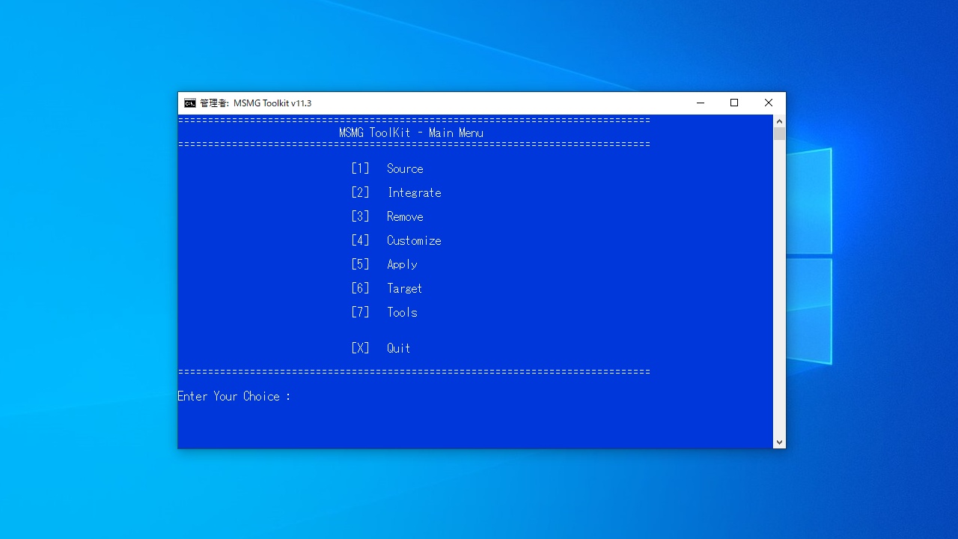
Task: Click the console icon in the title bar
Action: point(190,103)
